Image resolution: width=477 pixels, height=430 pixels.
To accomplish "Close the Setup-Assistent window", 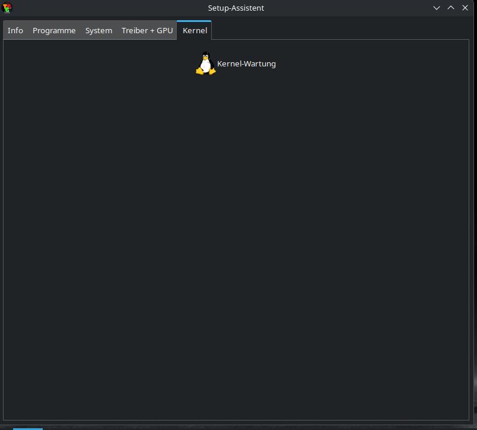I will [465, 8].
